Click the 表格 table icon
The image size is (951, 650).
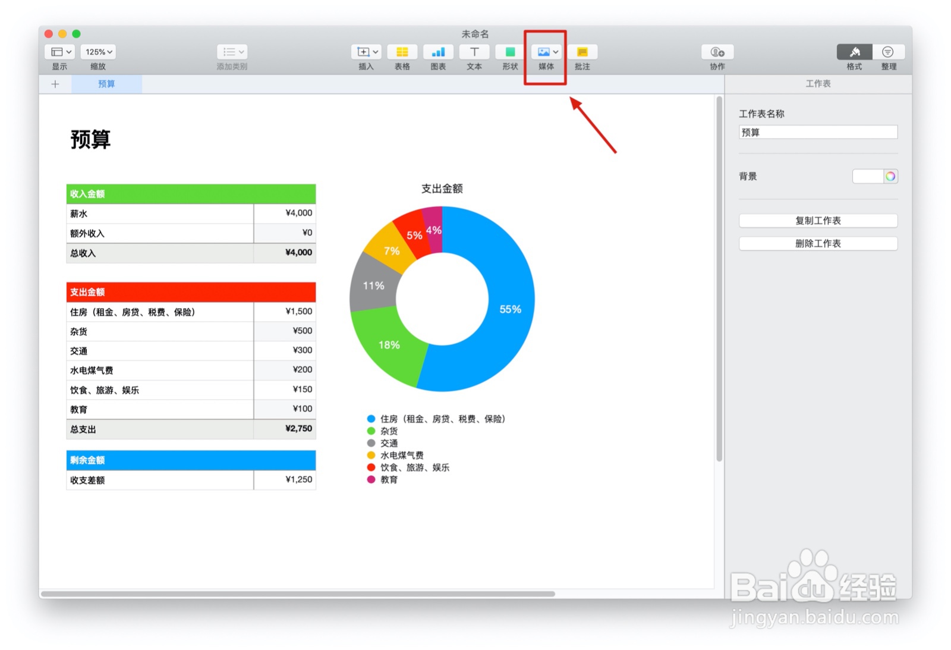[x=402, y=52]
